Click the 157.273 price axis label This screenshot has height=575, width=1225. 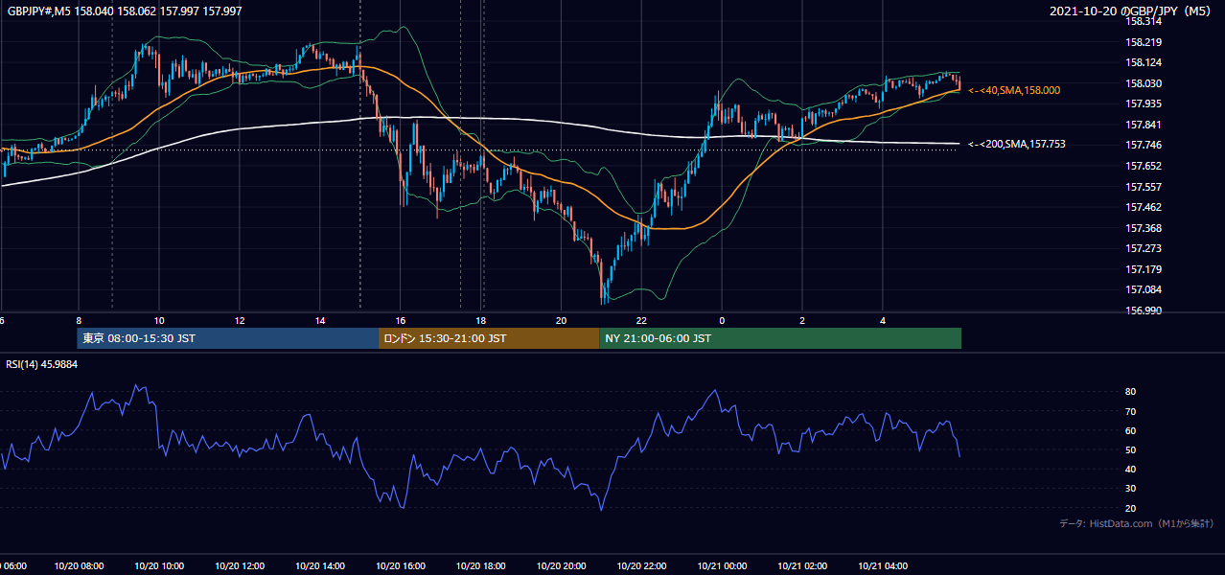pyautogui.click(x=1144, y=248)
